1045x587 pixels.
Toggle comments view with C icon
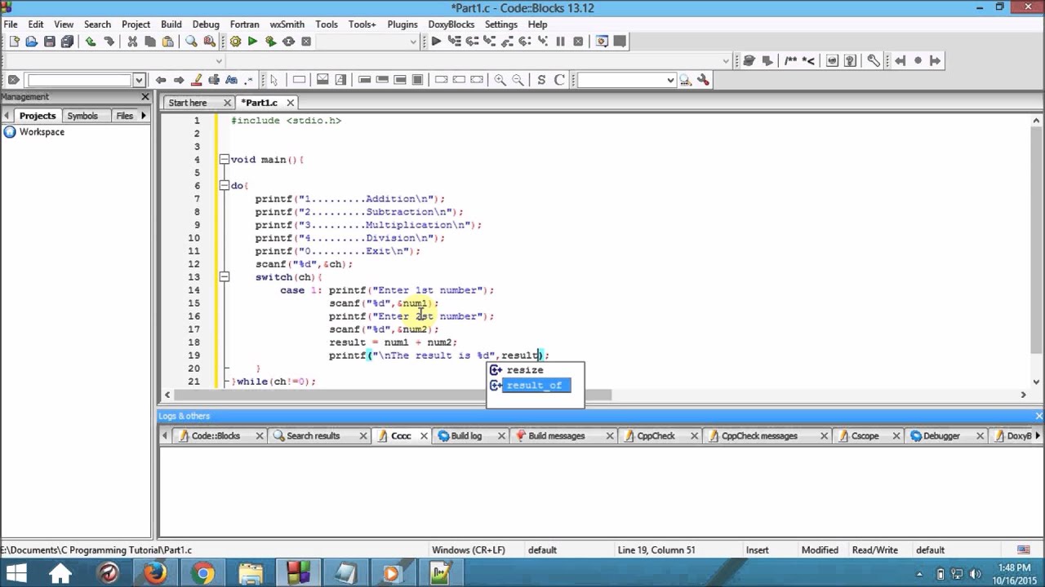tap(559, 80)
